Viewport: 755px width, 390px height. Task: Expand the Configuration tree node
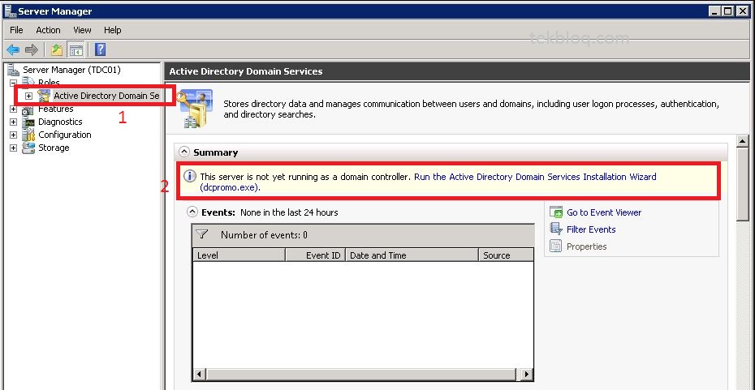click(x=14, y=135)
